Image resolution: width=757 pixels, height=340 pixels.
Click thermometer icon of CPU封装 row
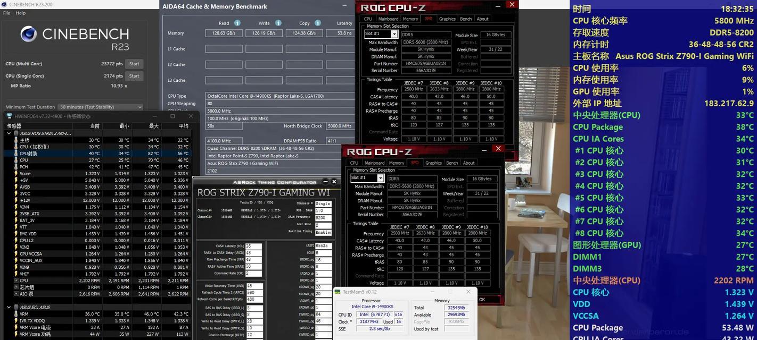pyautogui.click(x=16, y=154)
